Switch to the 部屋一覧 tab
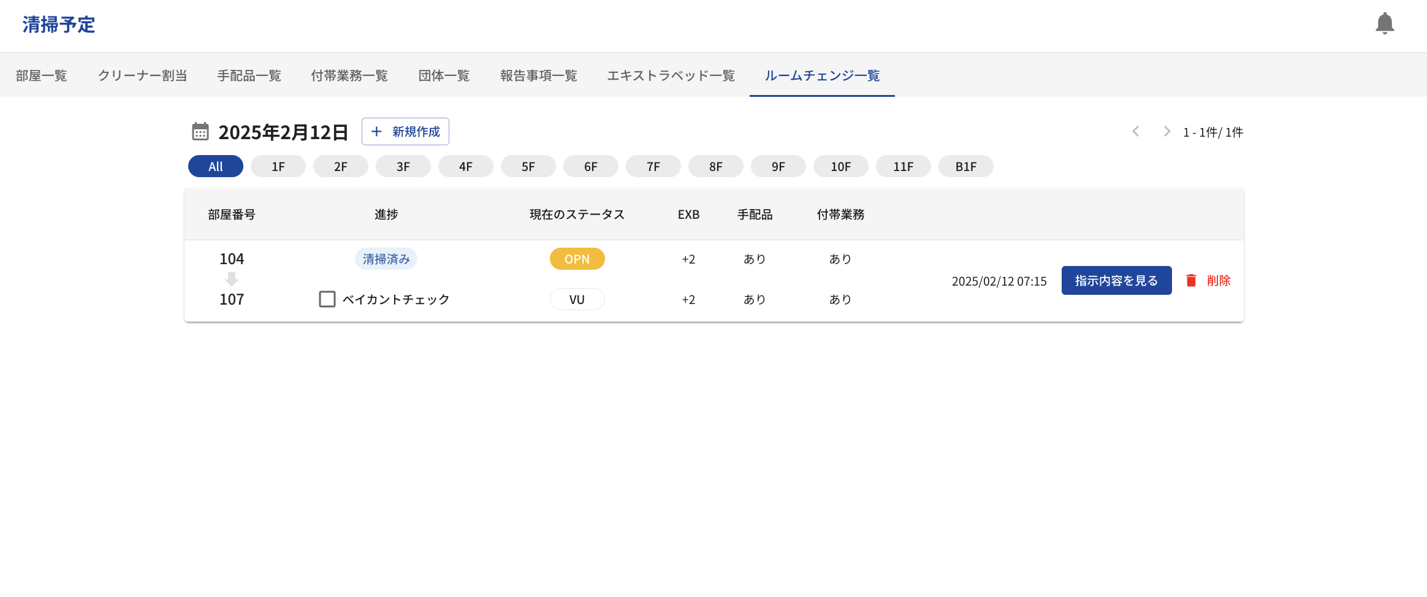 tap(42, 75)
